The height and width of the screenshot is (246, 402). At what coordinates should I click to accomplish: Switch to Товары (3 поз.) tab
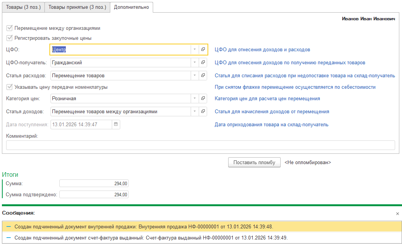click(23, 7)
